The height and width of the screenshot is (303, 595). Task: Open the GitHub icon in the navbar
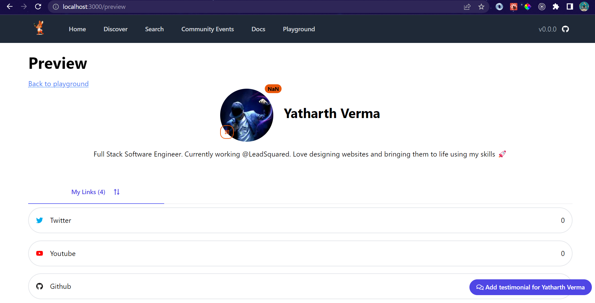coord(565,29)
